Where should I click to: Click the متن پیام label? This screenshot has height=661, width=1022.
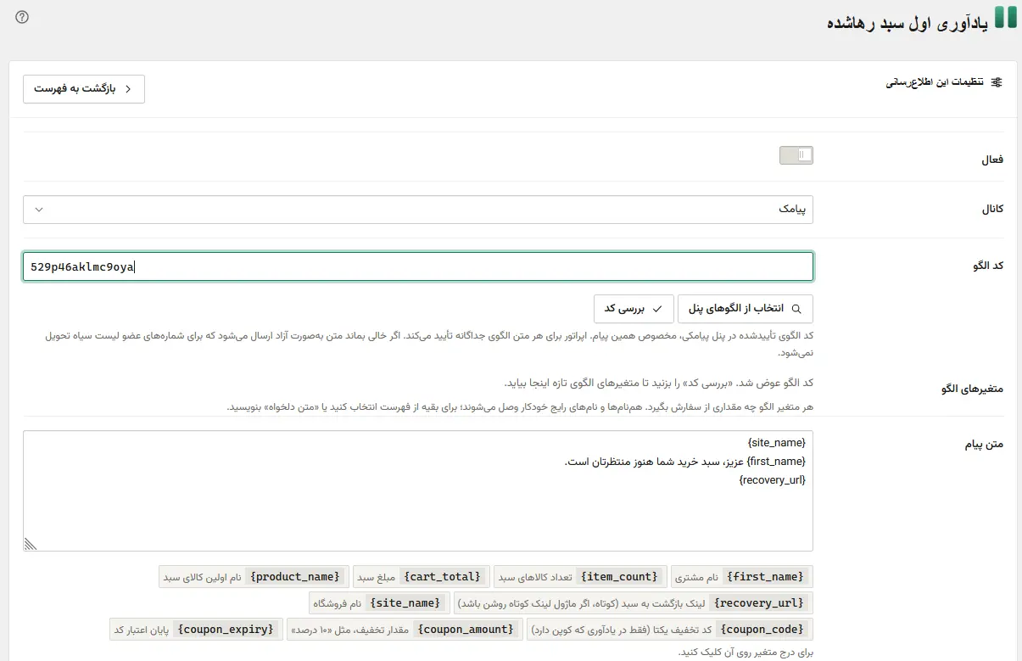point(983,445)
